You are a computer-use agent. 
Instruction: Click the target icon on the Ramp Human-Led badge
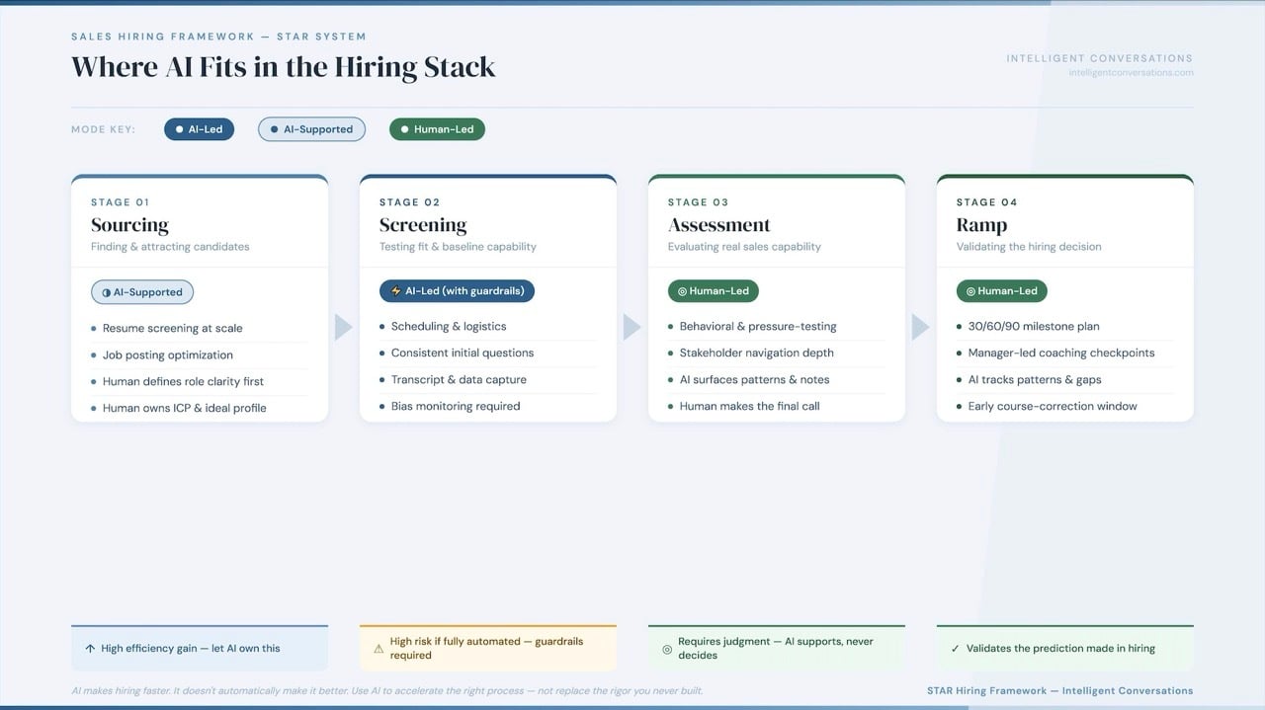pyautogui.click(x=970, y=290)
